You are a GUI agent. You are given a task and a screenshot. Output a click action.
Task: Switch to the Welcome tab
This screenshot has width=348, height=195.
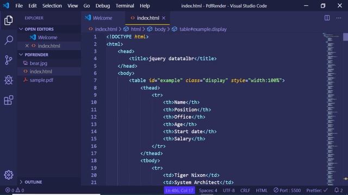102,18
